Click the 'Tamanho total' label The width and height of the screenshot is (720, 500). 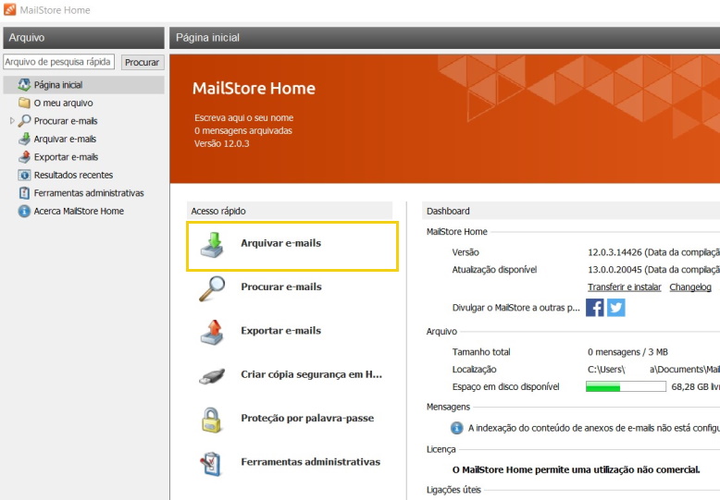[481, 352]
